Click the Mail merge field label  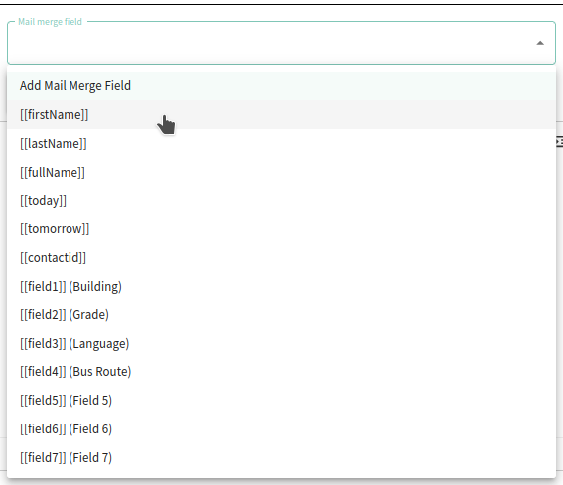tap(50, 22)
